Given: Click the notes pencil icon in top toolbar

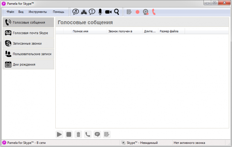Looking at the screenshot, I should coord(129,12).
